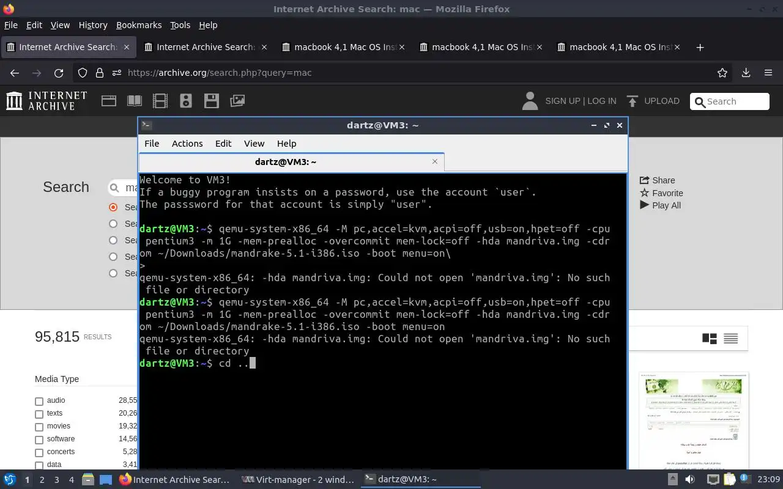Click the upload arrow icon
Screen dimensions: 783x489
point(633,101)
